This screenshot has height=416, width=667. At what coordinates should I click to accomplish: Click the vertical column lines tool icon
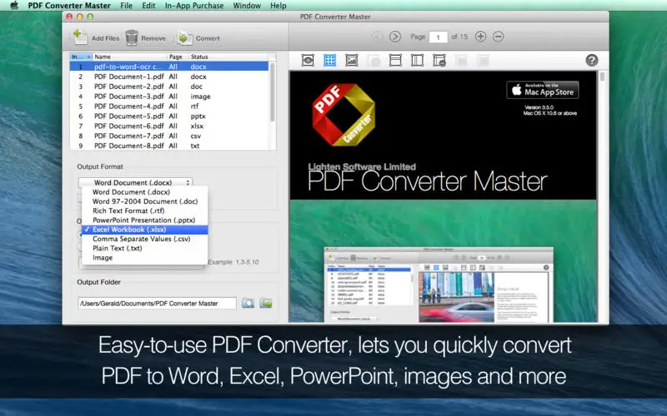[x=418, y=60]
